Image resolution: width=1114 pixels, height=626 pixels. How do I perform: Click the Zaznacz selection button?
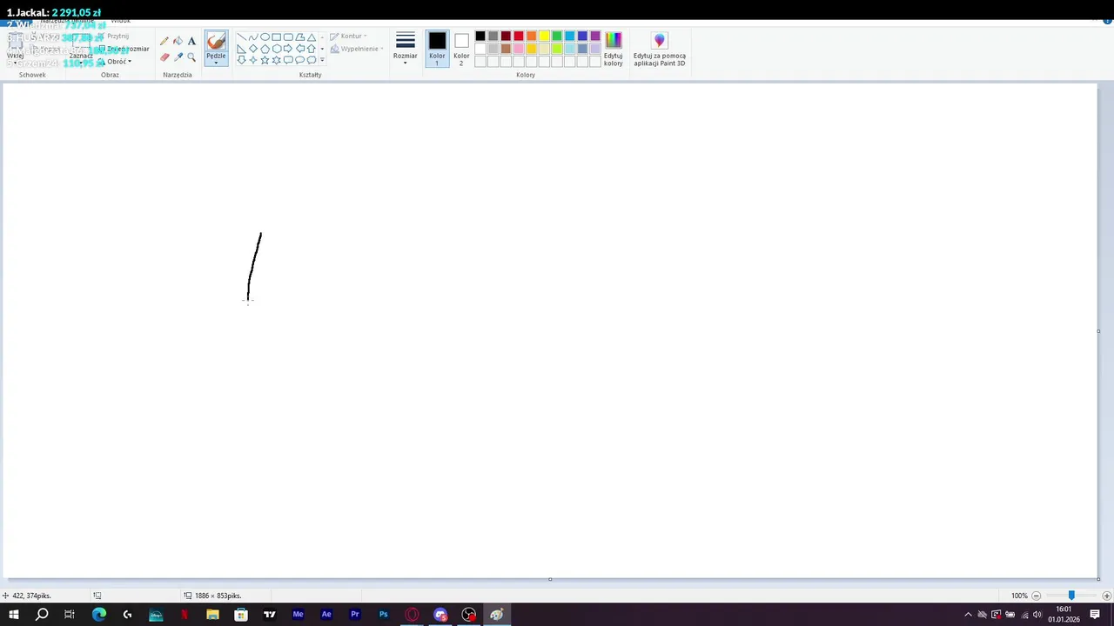81,49
